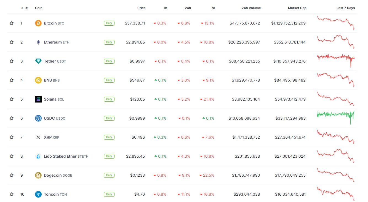Image resolution: width=368 pixels, height=202 pixels.
Task: Click the Lido Staked Ether logo
Action: [38, 156]
